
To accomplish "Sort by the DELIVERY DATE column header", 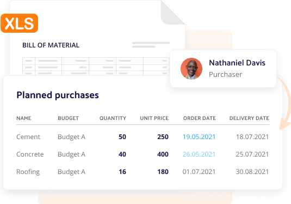I will [249, 118].
